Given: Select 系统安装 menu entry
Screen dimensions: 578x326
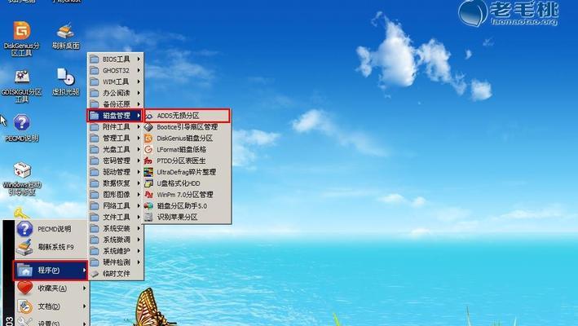Looking at the screenshot, I should coord(116,228).
